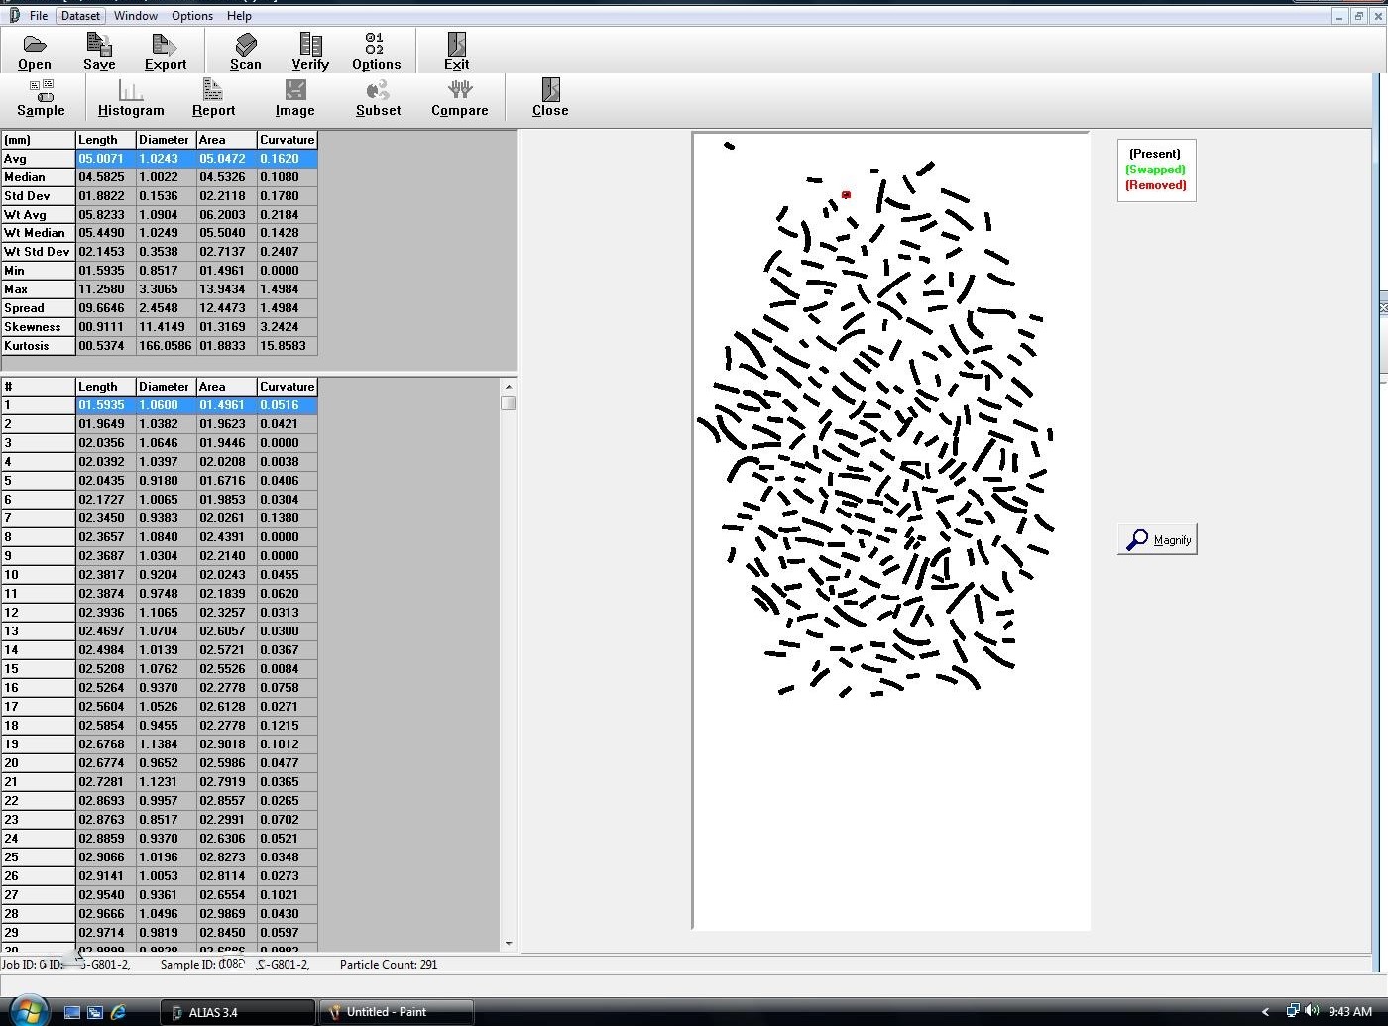Generate a Report from toolbar
The height and width of the screenshot is (1026, 1388).
click(213, 98)
